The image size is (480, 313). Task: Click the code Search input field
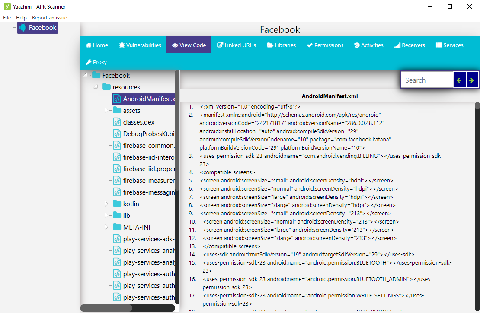point(427,80)
